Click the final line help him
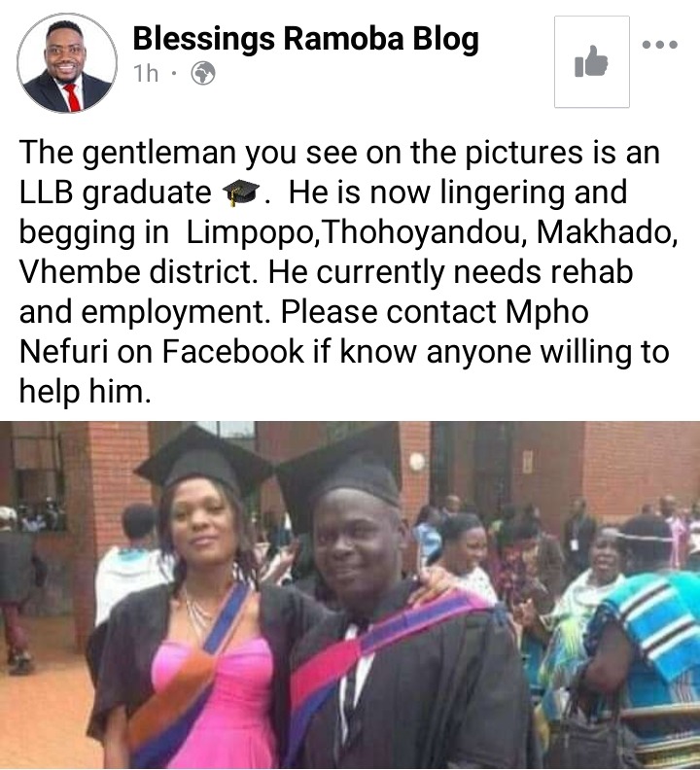This screenshot has width=700, height=770. coord(85,392)
